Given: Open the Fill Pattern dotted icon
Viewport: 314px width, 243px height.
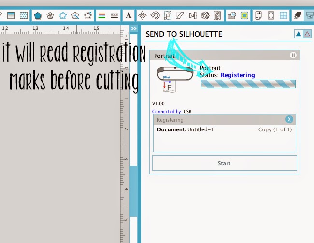Looking at the screenshot, I should coord(24,15).
